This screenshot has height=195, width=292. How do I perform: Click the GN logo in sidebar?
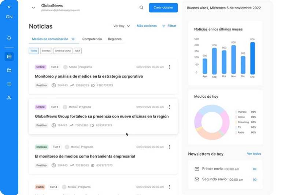coord(9,17)
